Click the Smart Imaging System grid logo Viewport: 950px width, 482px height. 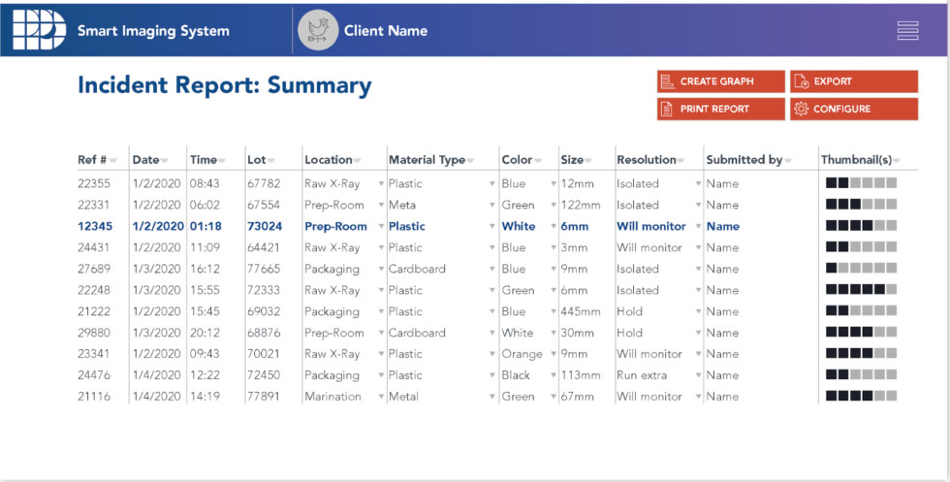click(40, 30)
